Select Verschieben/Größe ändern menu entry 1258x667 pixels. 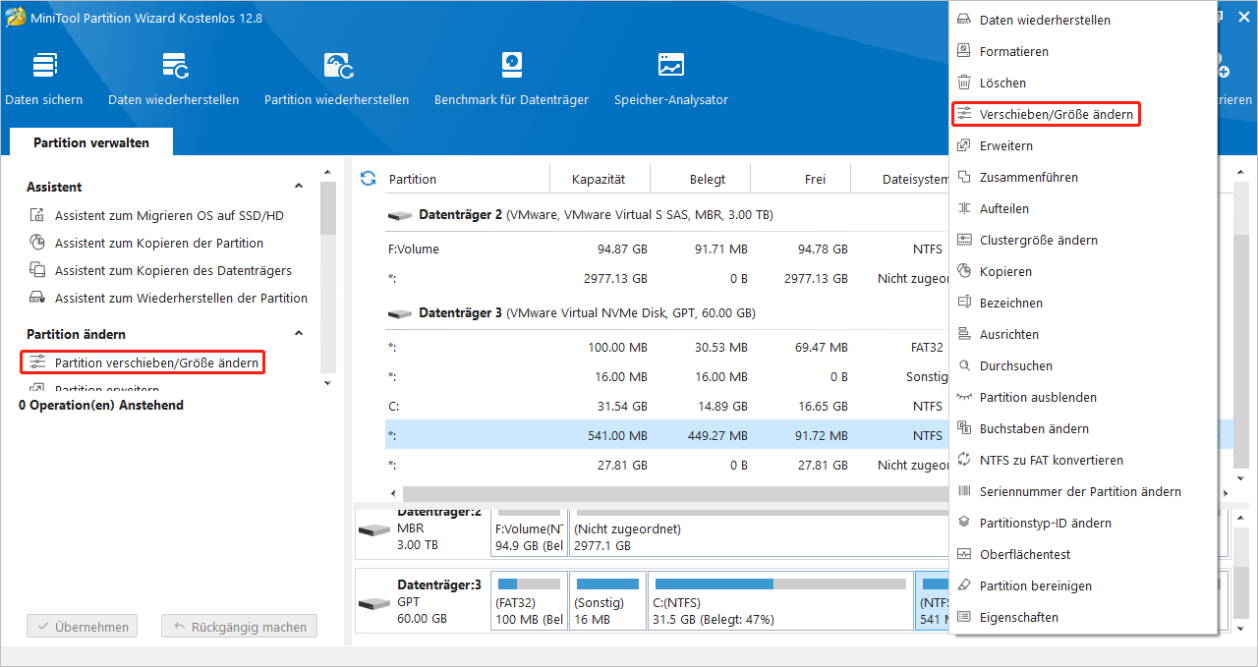click(1046, 114)
